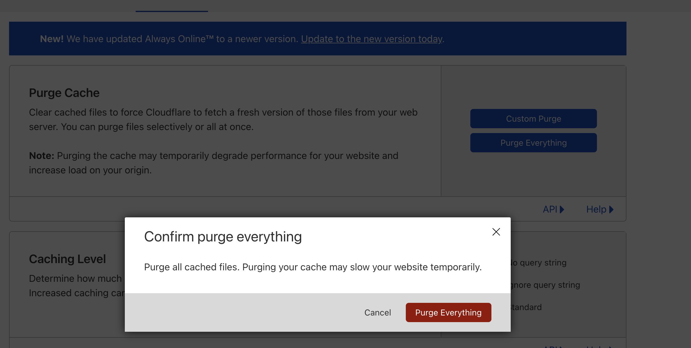Screen dimensions: 691x348
Task: Click the triangle arrow beside Help
Action: coord(611,210)
